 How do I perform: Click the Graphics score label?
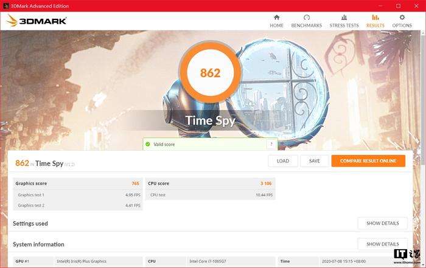(31, 184)
